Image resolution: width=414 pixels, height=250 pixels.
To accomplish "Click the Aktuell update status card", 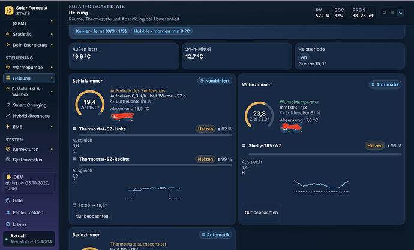I will pyautogui.click(x=29, y=239).
